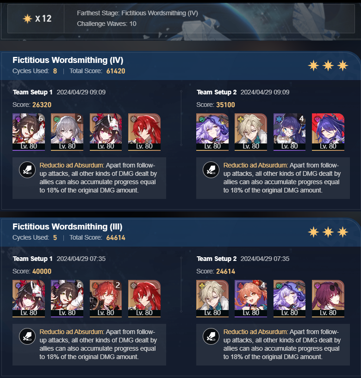Click the Reductio ad Absurdum buff icon under Stage IV Team Setup 1
This screenshot has height=378, width=361.
click(x=27, y=170)
